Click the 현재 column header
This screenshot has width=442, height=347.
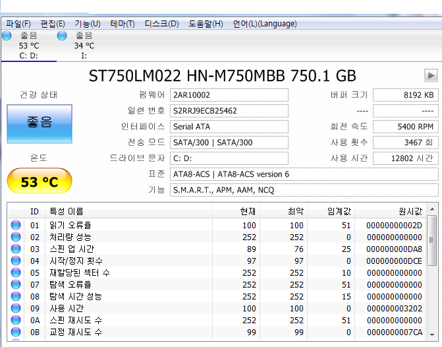[236, 211]
